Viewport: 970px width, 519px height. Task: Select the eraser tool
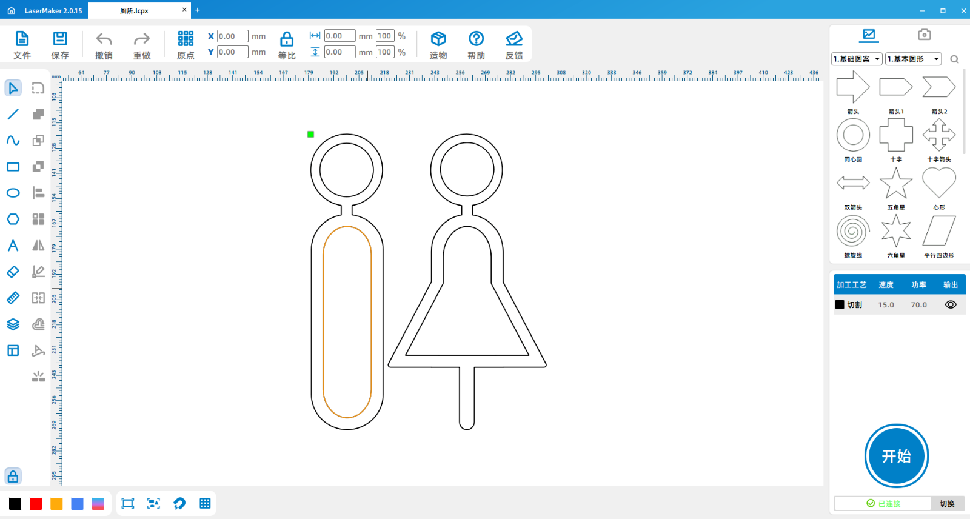point(13,272)
